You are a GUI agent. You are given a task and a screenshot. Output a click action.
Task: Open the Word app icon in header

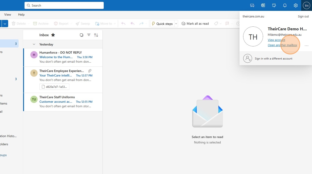pyautogui.click(x=263, y=5)
